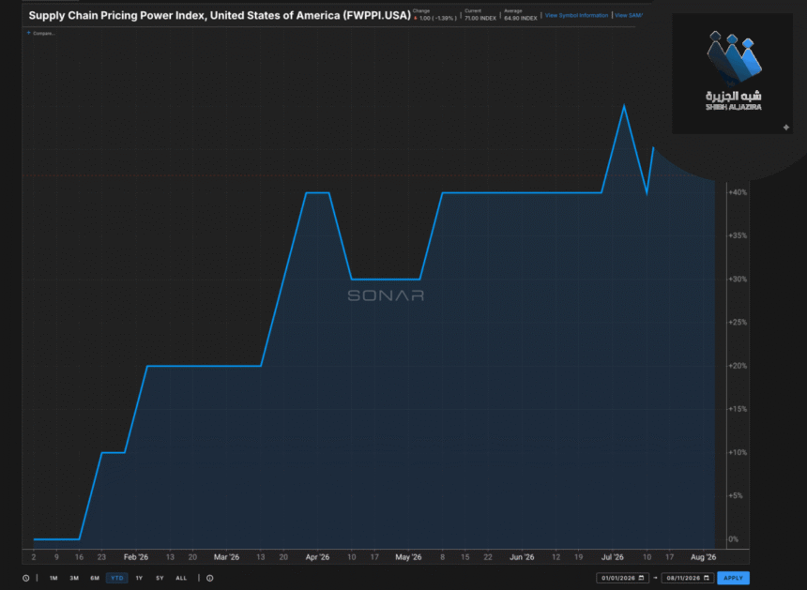Show ALL available history range
807x590 pixels.
pyautogui.click(x=181, y=578)
